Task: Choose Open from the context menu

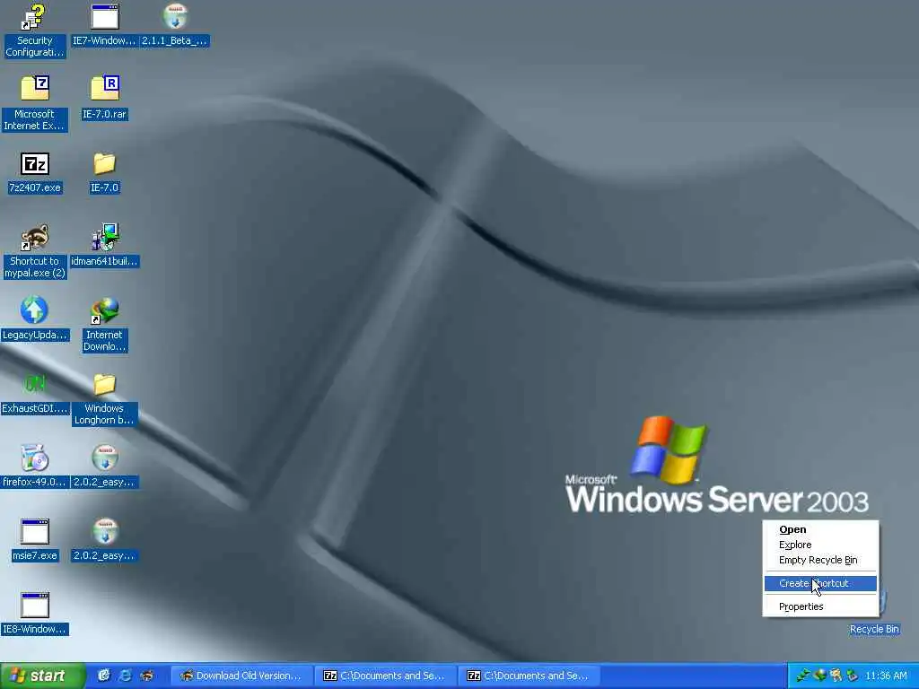Action: (x=820, y=529)
